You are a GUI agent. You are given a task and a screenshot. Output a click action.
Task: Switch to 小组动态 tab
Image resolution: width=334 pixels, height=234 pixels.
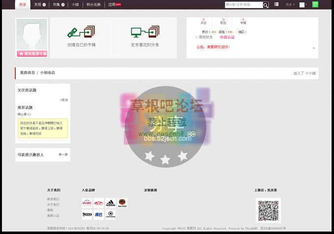pyautogui.click(x=48, y=73)
